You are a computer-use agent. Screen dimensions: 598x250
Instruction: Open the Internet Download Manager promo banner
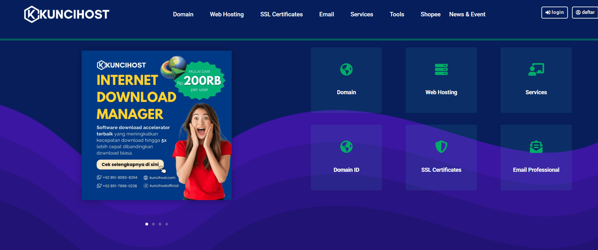(x=156, y=125)
